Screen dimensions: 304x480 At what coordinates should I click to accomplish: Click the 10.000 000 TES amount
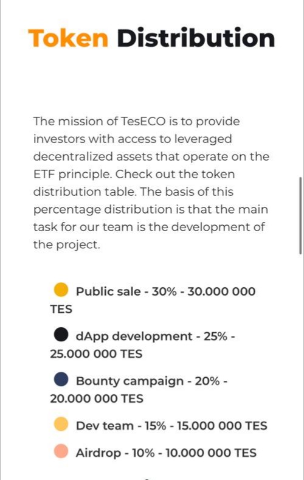click(211, 453)
